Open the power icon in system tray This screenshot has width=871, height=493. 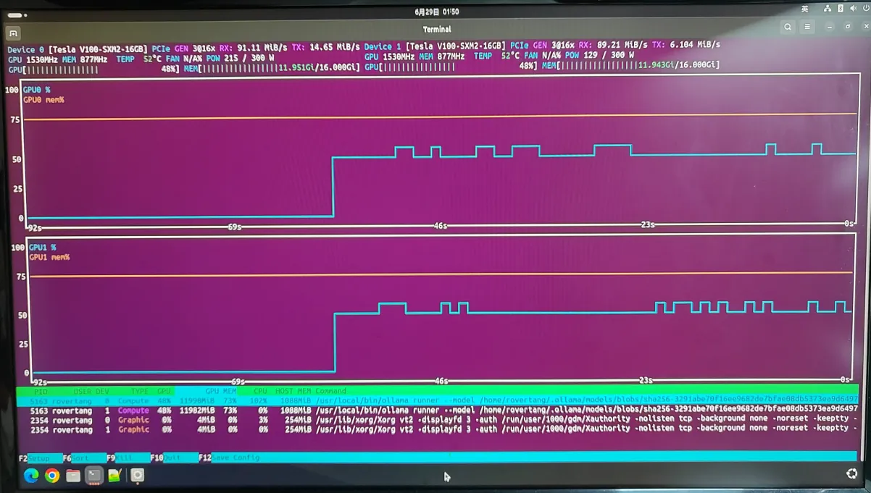[864, 9]
